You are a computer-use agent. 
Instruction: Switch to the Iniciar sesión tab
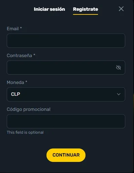tap(49, 9)
